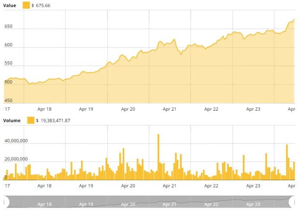Click Apr 22 in the bottom range navigator

pyautogui.click(x=211, y=204)
